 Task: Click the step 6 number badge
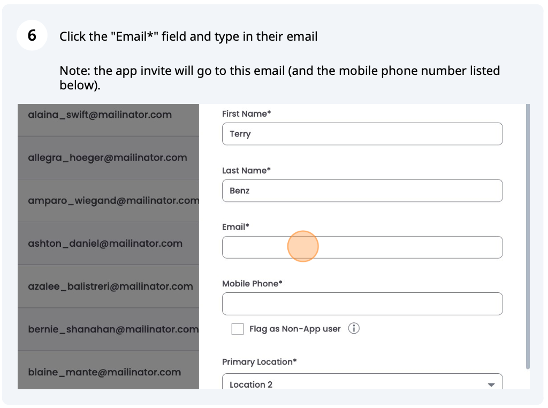[x=32, y=36]
